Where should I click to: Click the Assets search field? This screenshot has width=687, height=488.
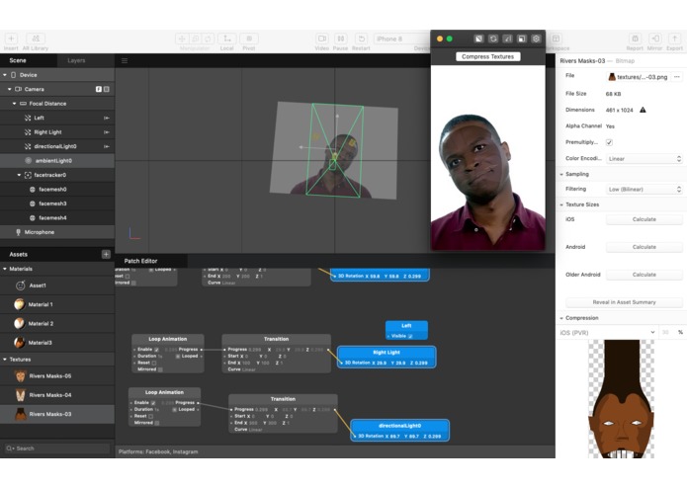point(57,448)
